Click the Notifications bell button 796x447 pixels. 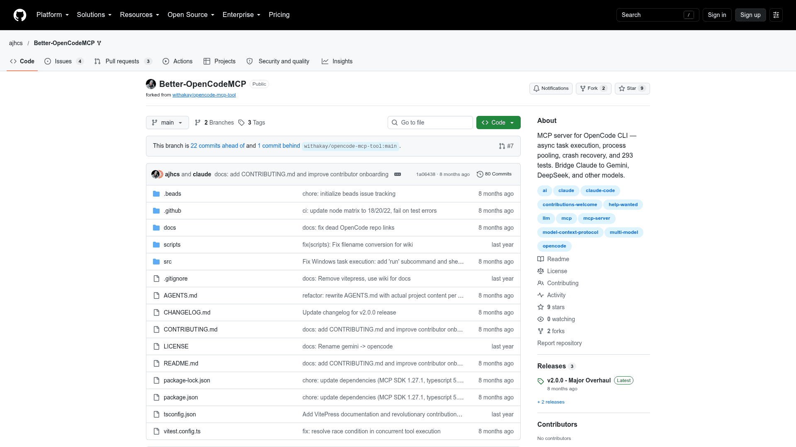551,89
